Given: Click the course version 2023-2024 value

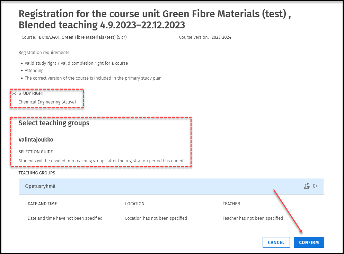Looking at the screenshot, I should point(221,37).
